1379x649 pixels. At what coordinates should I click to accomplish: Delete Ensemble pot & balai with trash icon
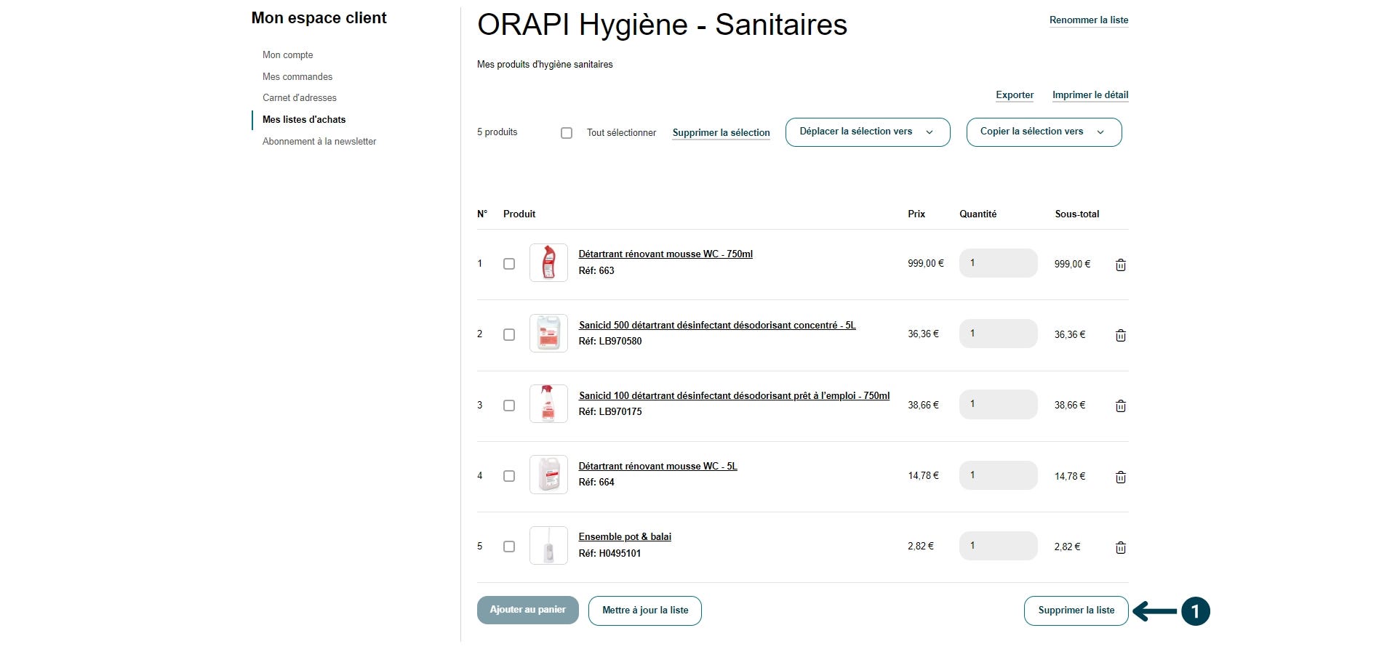tap(1121, 547)
